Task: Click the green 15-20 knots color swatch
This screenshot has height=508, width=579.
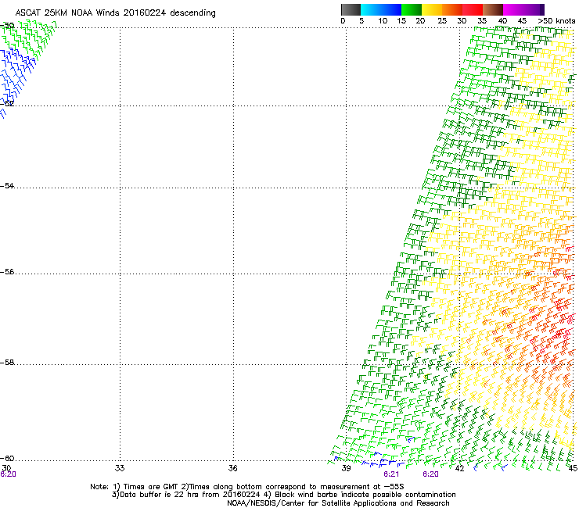Action: (x=412, y=9)
